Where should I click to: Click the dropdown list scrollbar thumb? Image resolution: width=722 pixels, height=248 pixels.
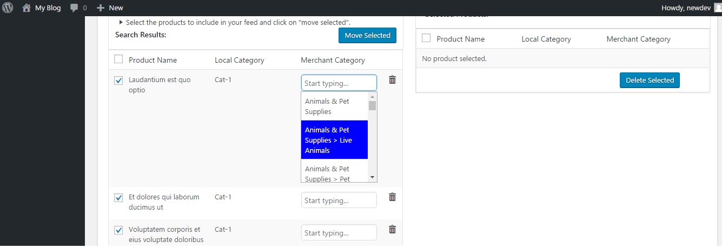(x=372, y=105)
